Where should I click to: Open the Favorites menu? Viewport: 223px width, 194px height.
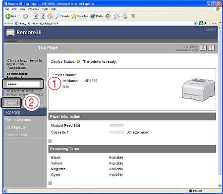tap(33, 9)
